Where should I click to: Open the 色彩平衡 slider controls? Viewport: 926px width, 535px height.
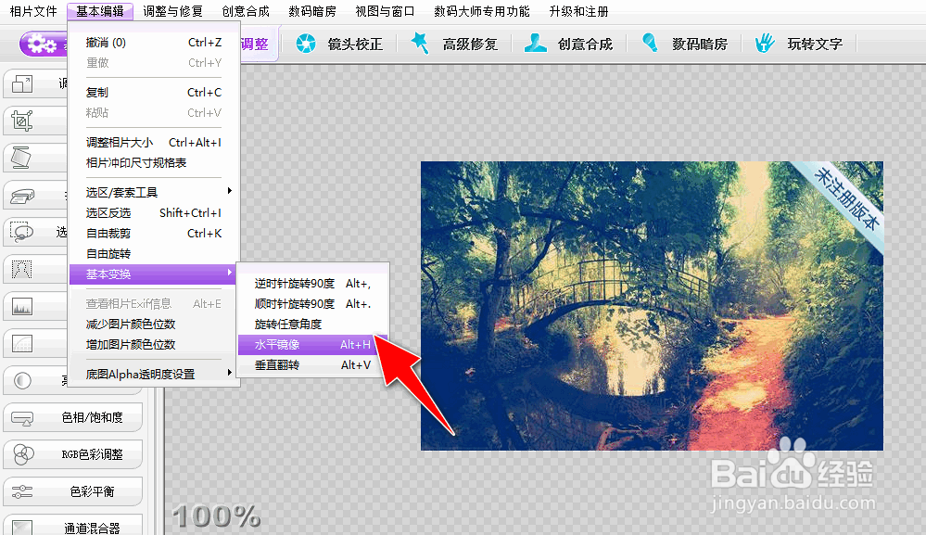click(x=72, y=490)
